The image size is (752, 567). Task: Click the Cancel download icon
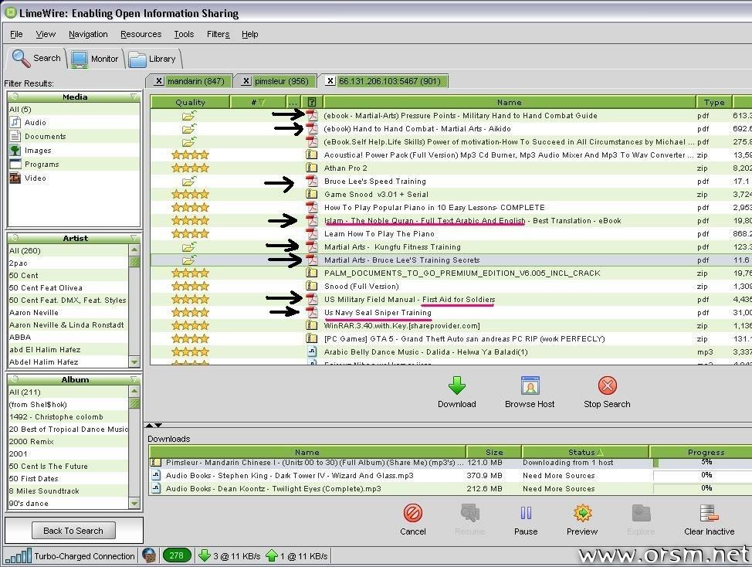tap(412, 513)
